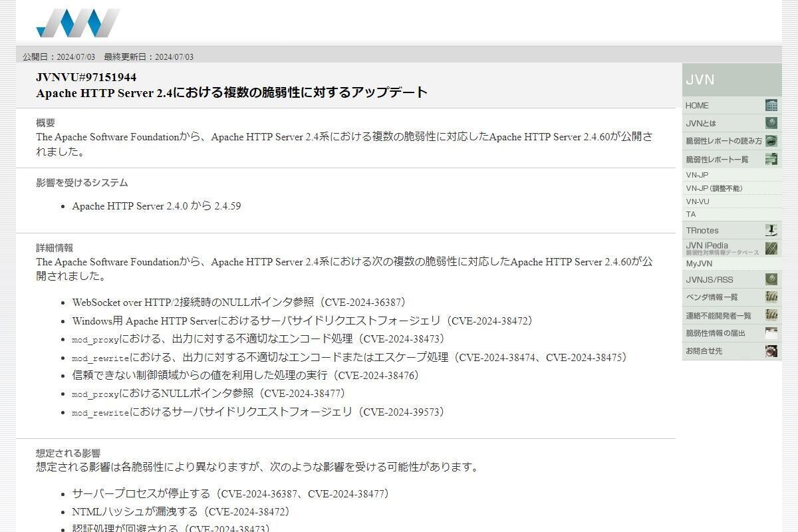Open 連絡不能開発者一覧 in sidebar
The height and width of the screenshot is (532, 798).
coord(718,316)
